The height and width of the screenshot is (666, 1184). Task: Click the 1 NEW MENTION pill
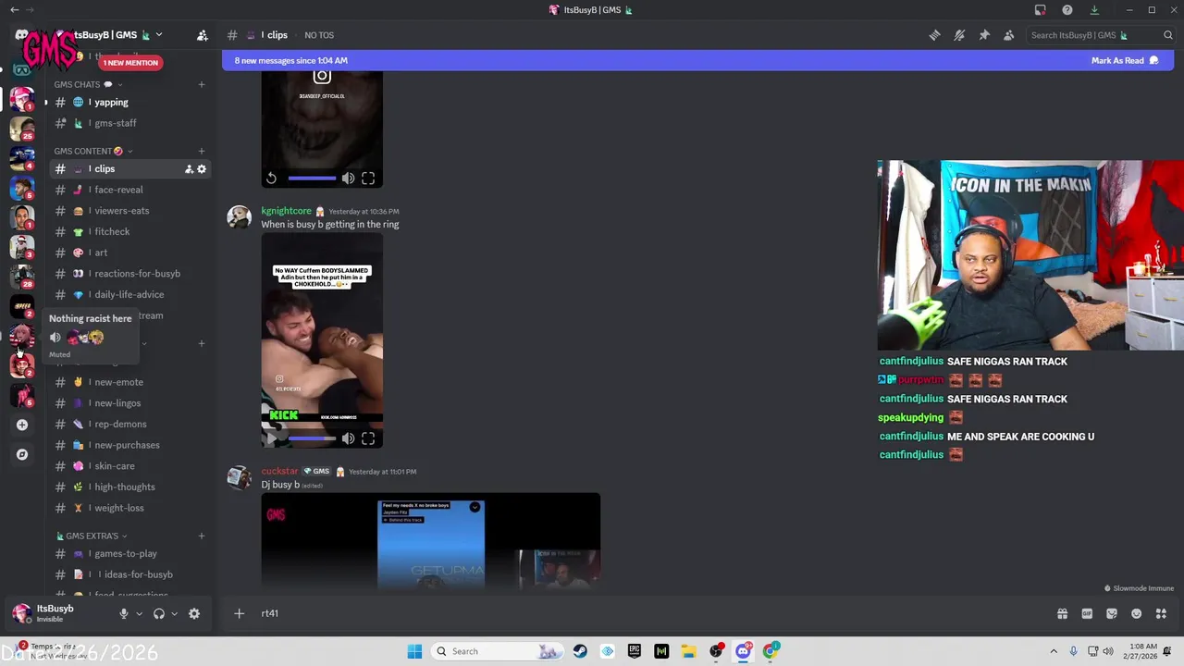(130, 63)
